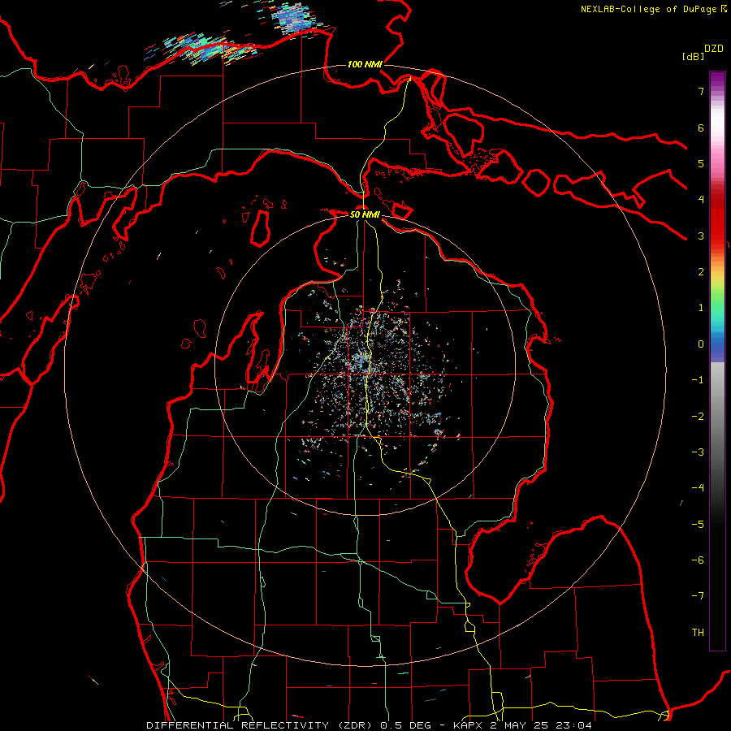Click the 7 value on the ZDR scale
The height and width of the screenshot is (731, 731).
(701, 91)
